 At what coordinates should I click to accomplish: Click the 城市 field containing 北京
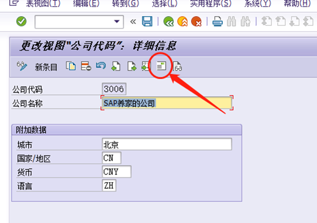tap(167, 144)
